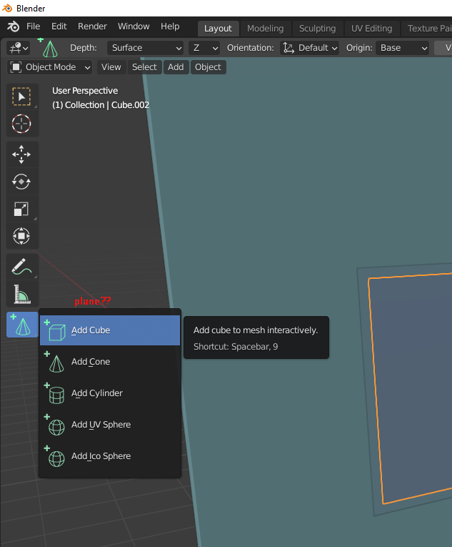
Task: Switch to the UV Editing workspace tab
Action: pyautogui.click(x=371, y=29)
